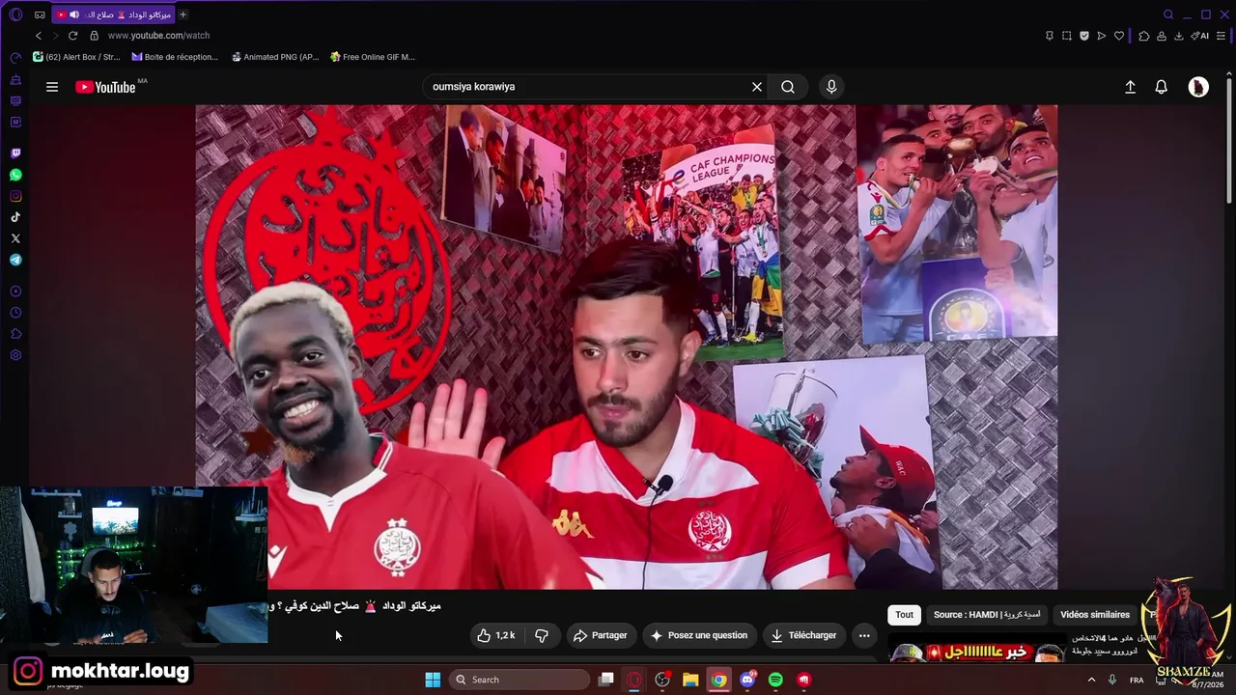Open Chrome from the taskbar
This screenshot has width=1236, height=695.
(719, 680)
